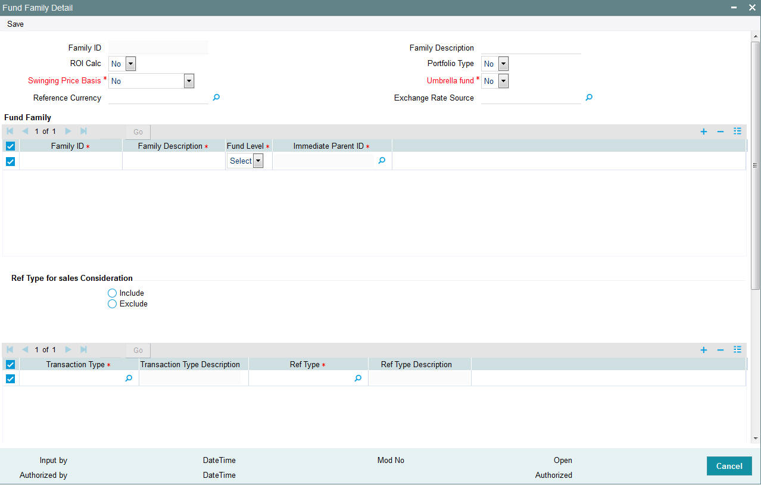The image size is (761, 485).
Task: Click the top Family ID input field
Action: (x=158, y=48)
